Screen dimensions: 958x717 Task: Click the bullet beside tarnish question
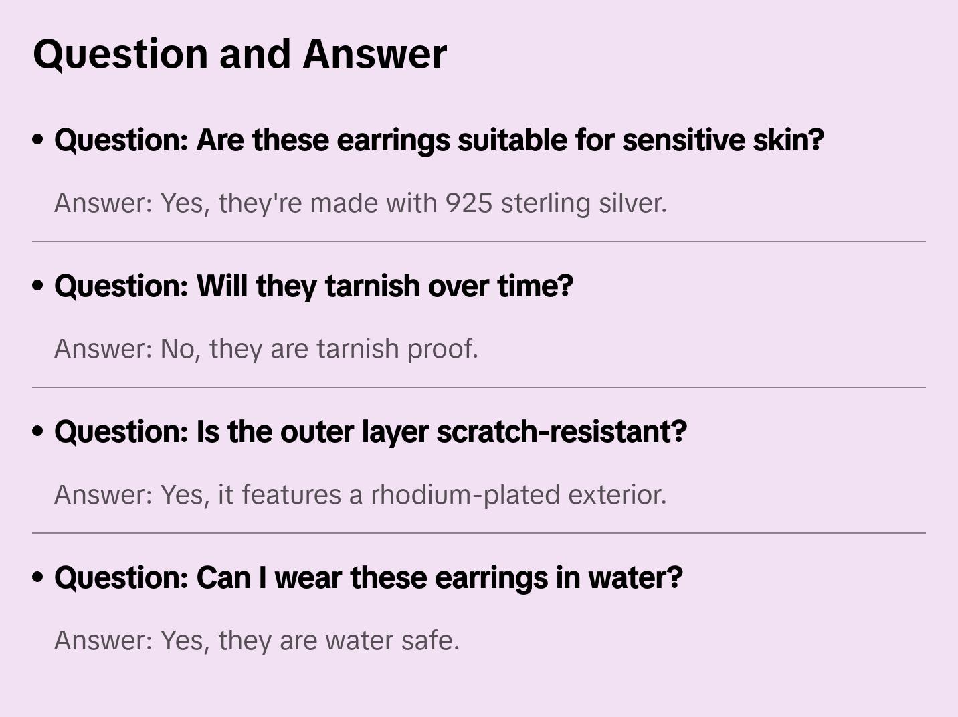tap(38, 286)
